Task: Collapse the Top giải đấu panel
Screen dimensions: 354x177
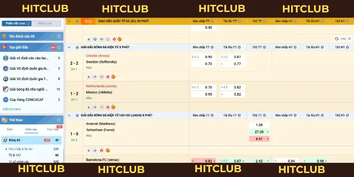Action: point(59,47)
